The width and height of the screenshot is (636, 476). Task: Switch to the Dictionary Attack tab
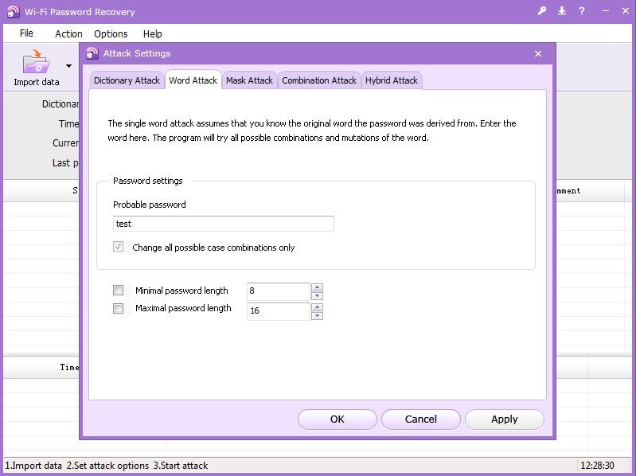click(x=127, y=80)
